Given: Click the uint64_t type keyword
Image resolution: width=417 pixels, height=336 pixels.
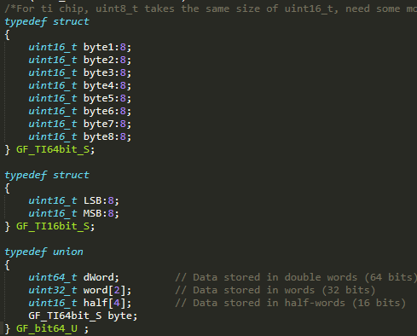Looking at the screenshot, I should coord(53,277).
